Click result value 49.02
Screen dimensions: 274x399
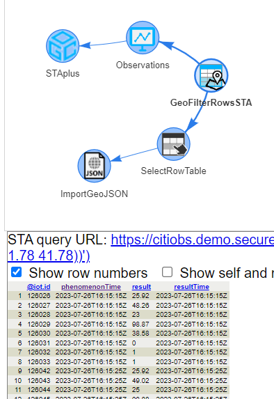(x=140, y=381)
